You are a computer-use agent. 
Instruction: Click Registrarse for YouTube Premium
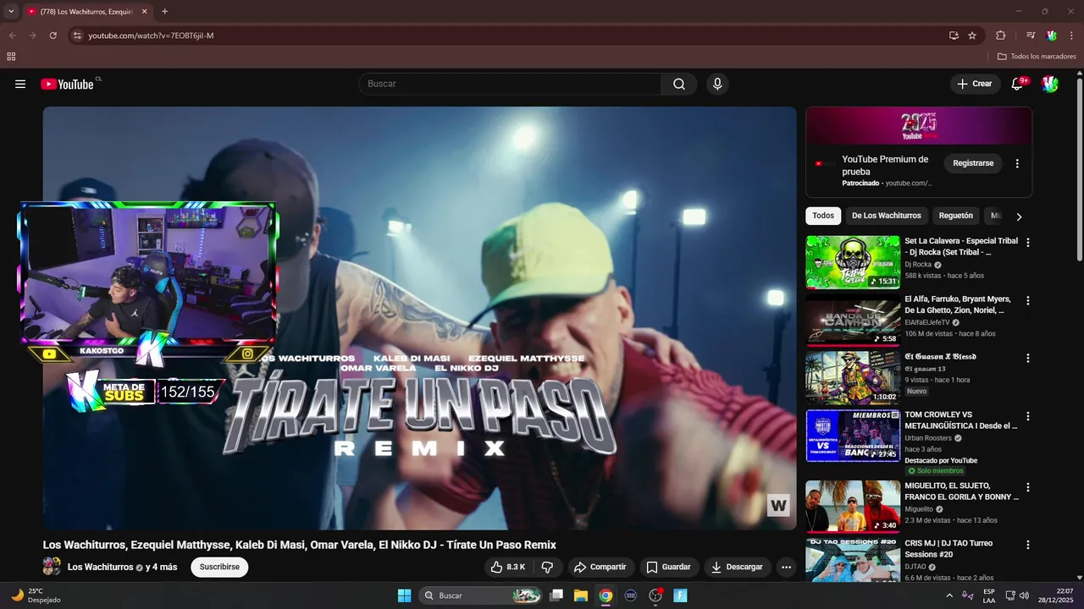click(973, 163)
